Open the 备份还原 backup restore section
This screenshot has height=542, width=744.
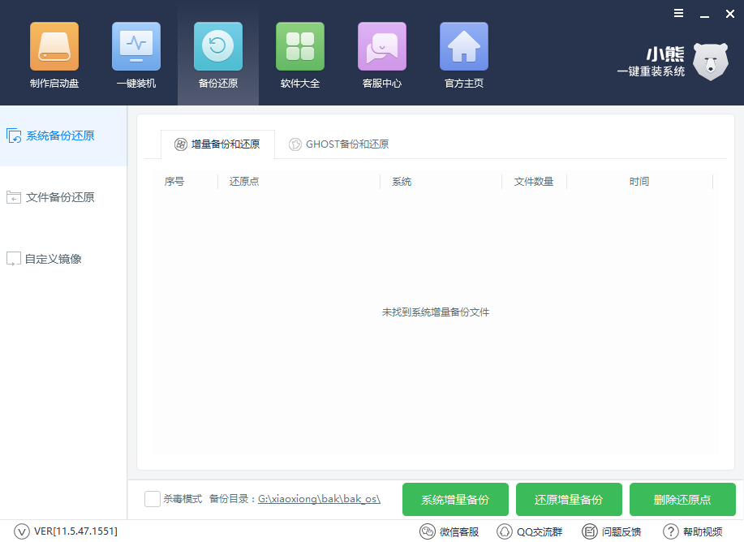[x=218, y=47]
